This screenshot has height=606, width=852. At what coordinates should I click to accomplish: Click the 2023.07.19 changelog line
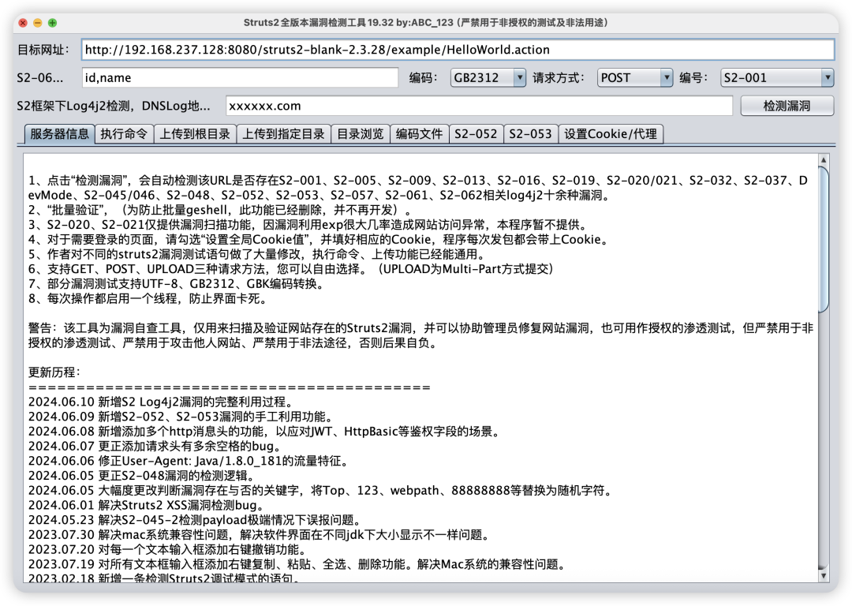(x=297, y=564)
